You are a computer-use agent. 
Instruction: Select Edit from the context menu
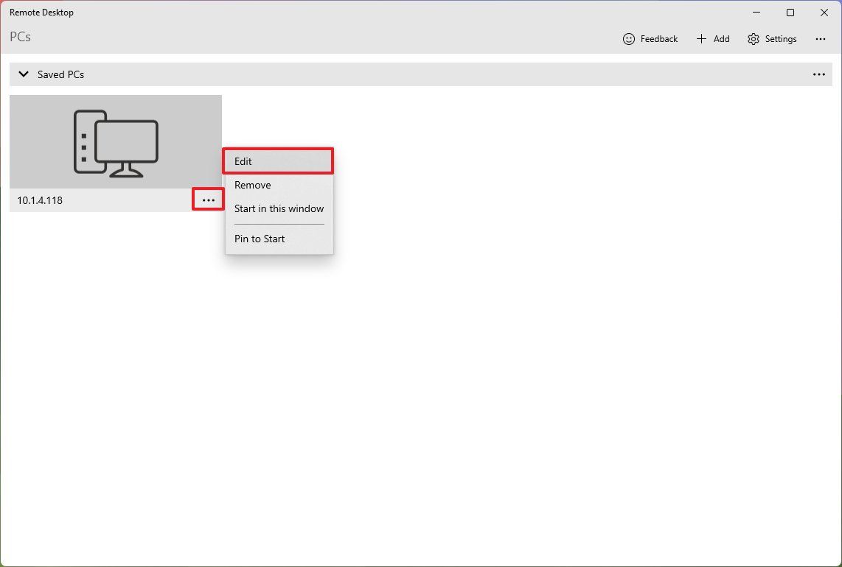click(278, 161)
